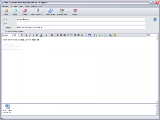Enable Send As Meeting Request checkbox
This screenshot has width=160, height=120.
click(4, 31)
